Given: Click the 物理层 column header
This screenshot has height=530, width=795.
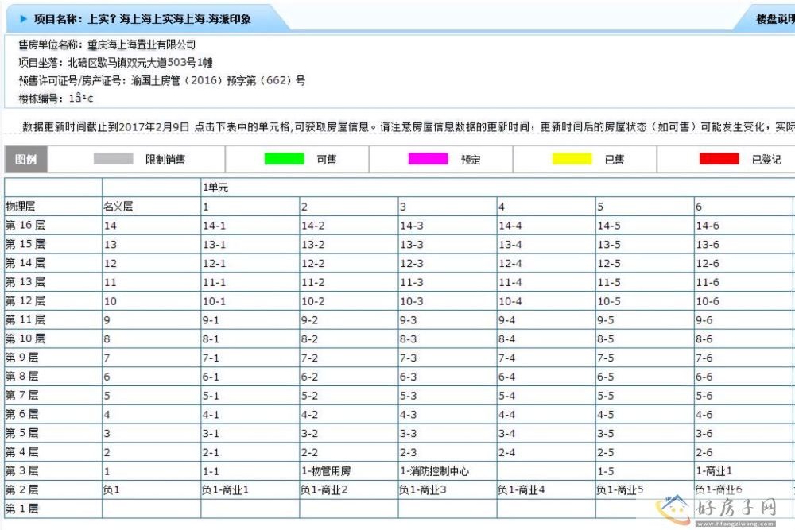Looking at the screenshot, I should [53, 207].
